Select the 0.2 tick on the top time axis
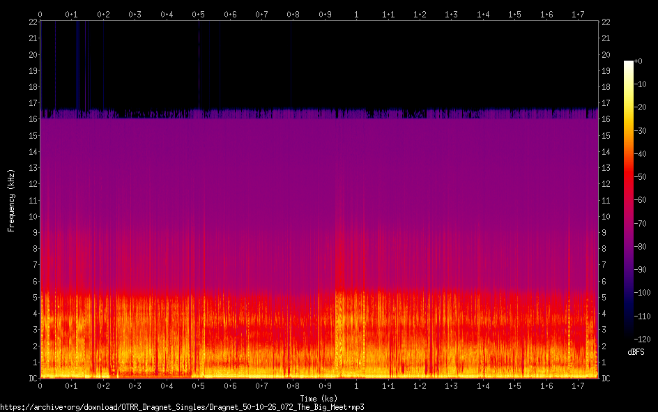658x412 pixels. tap(103, 14)
